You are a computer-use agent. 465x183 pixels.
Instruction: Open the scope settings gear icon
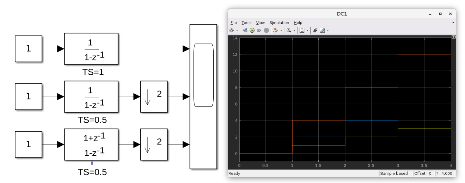click(231, 30)
